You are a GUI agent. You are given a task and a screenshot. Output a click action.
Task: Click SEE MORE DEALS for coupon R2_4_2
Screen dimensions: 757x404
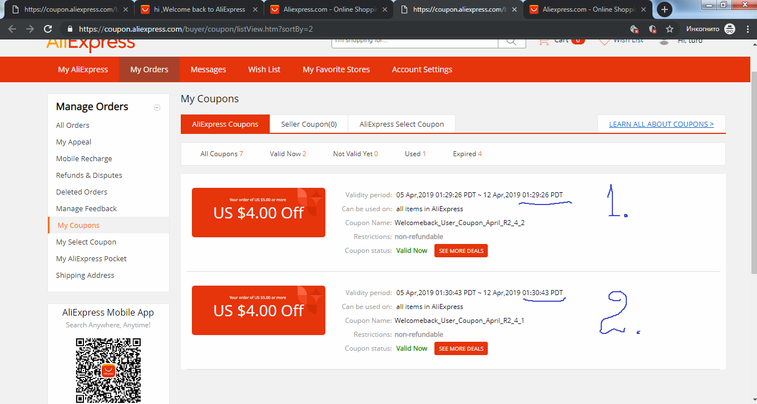pyautogui.click(x=461, y=251)
